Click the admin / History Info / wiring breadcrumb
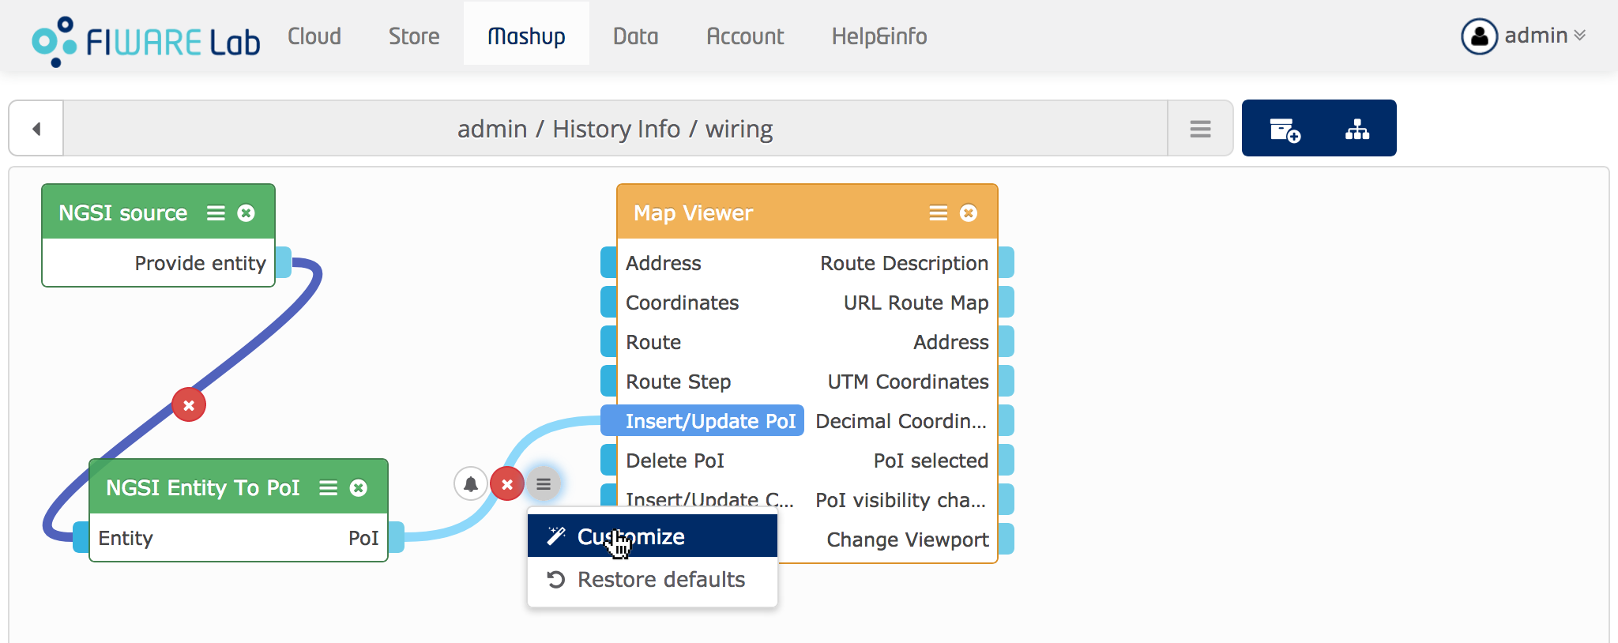 [615, 129]
